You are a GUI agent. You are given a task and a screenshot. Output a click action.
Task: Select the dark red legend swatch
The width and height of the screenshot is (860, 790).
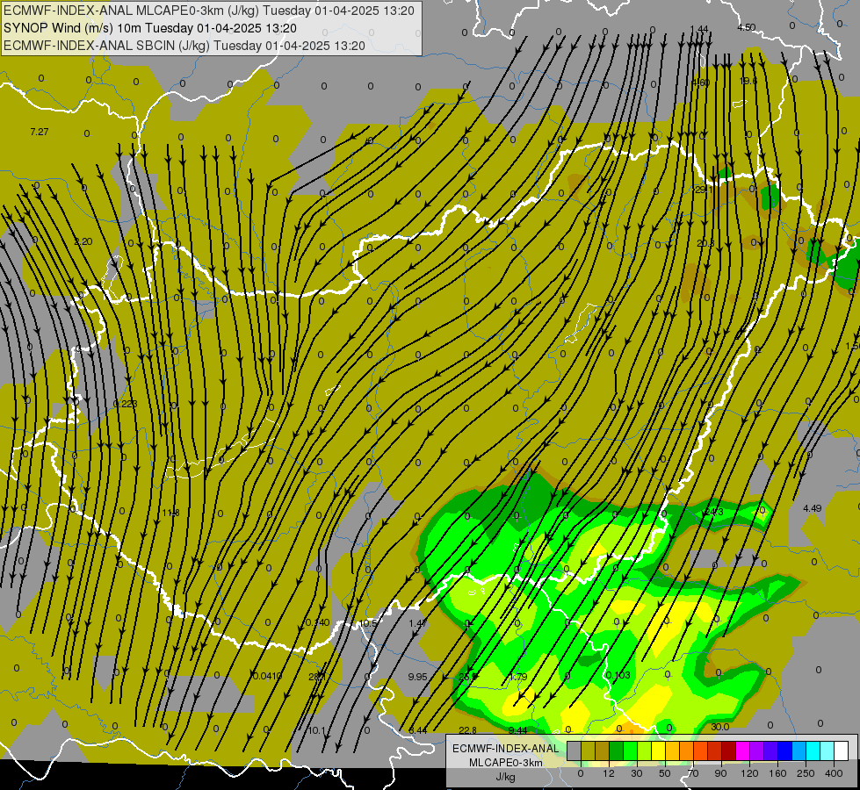[x=729, y=751]
